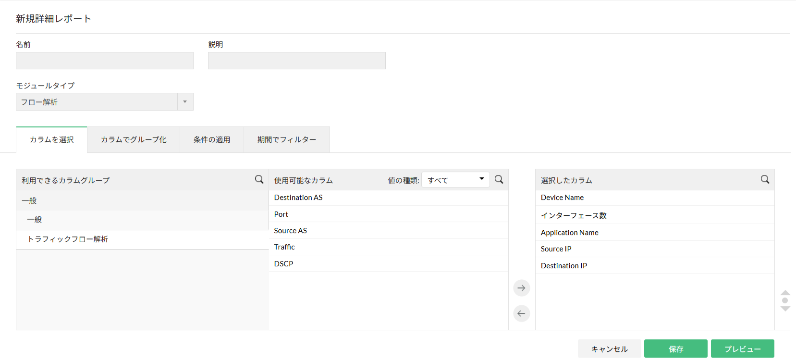The image size is (796, 361).
Task: Move selected column down with arrow
Action: click(785, 309)
